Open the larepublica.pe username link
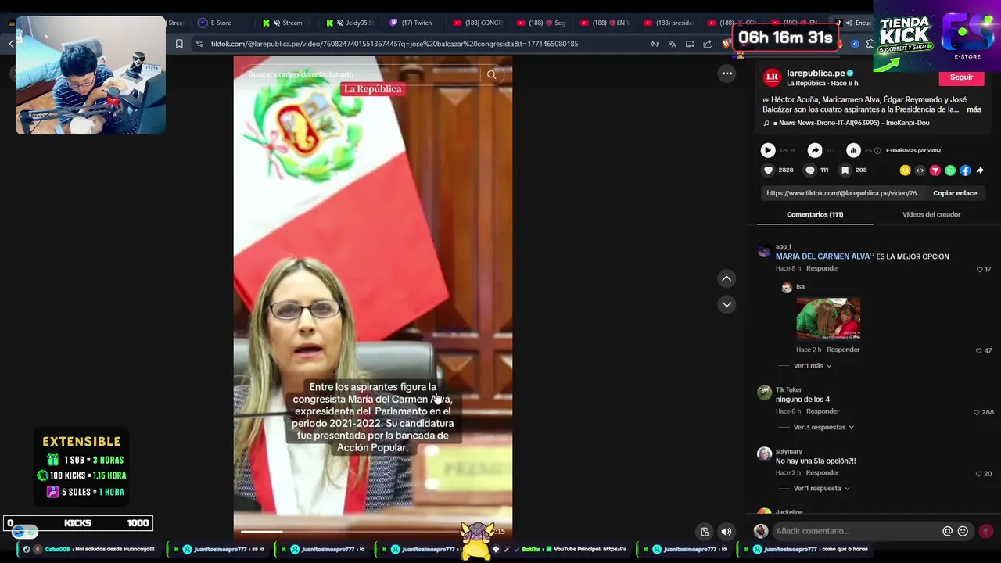Image resolution: width=1001 pixels, height=563 pixels. [816, 73]
